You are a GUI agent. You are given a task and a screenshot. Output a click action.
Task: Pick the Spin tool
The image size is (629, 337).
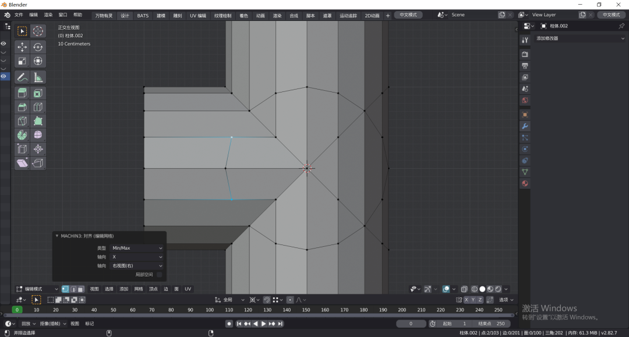coord(22,135)
